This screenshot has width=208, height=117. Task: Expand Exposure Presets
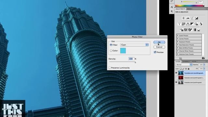coord(178,42)
